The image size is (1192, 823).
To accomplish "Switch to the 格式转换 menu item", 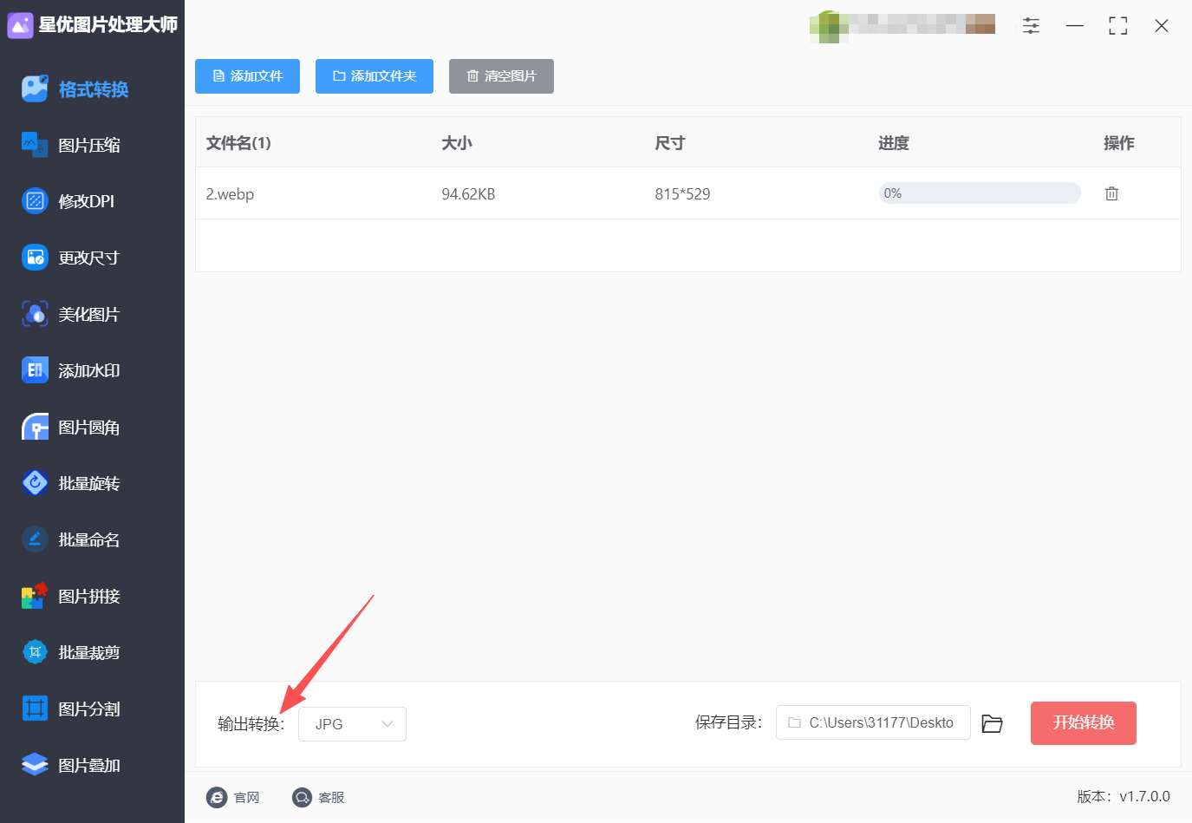I will tap(92, 88).
